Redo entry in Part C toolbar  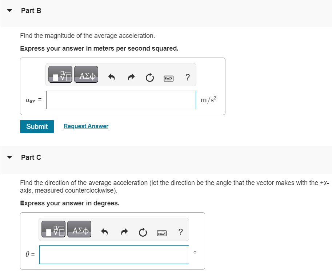pyautogui.click(x=124, y=232)
